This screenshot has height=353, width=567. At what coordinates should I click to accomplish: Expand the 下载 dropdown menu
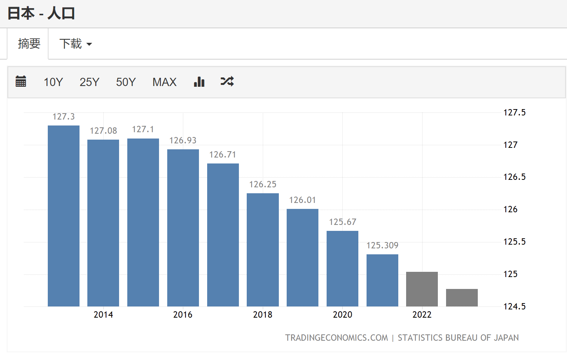click(75, 44)
